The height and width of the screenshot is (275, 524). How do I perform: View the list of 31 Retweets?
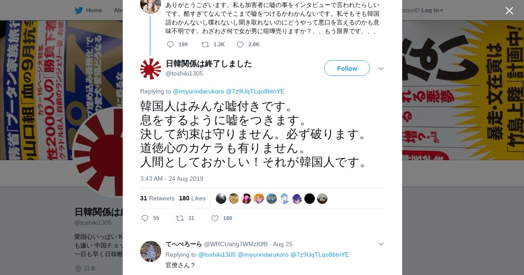157,198
